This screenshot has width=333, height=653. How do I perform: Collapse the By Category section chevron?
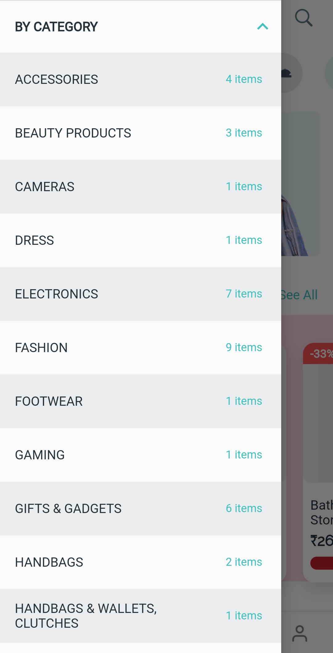pos(263,27)
